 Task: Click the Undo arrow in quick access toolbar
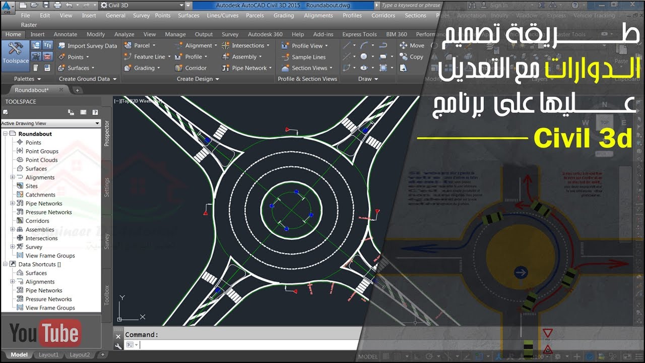pos(69,5)
